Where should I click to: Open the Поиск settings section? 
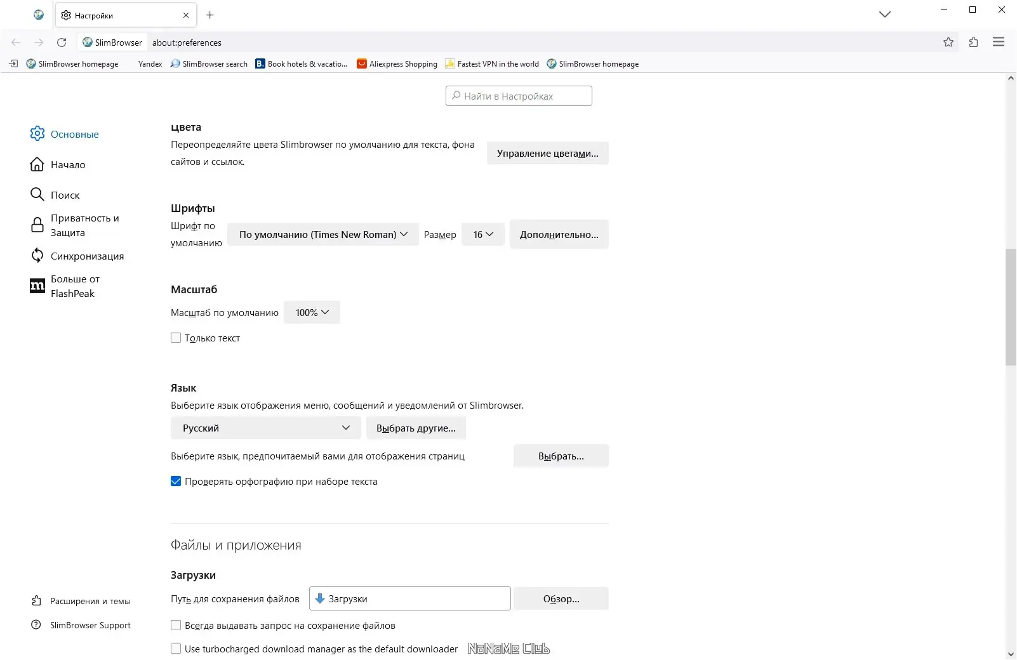[64, 195]
